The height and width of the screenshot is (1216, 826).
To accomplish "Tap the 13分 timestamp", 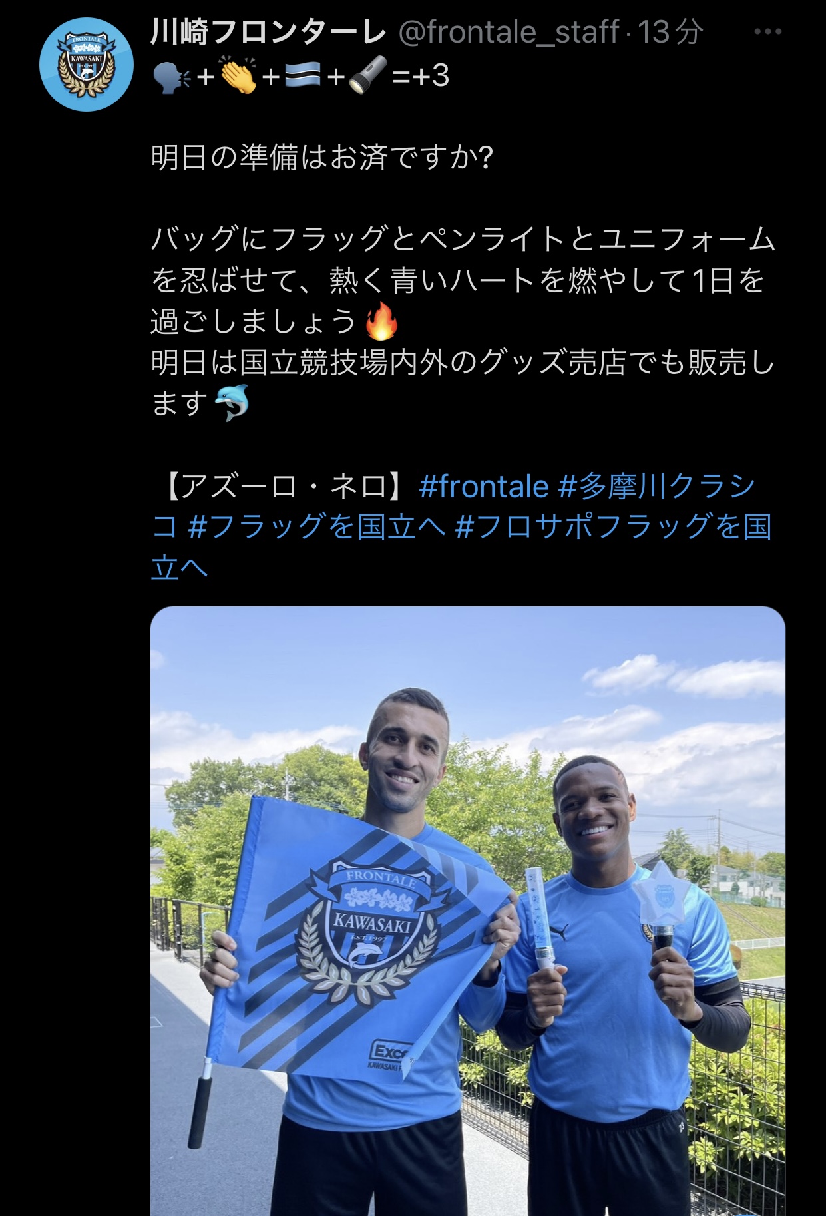I will click(670, 32).
